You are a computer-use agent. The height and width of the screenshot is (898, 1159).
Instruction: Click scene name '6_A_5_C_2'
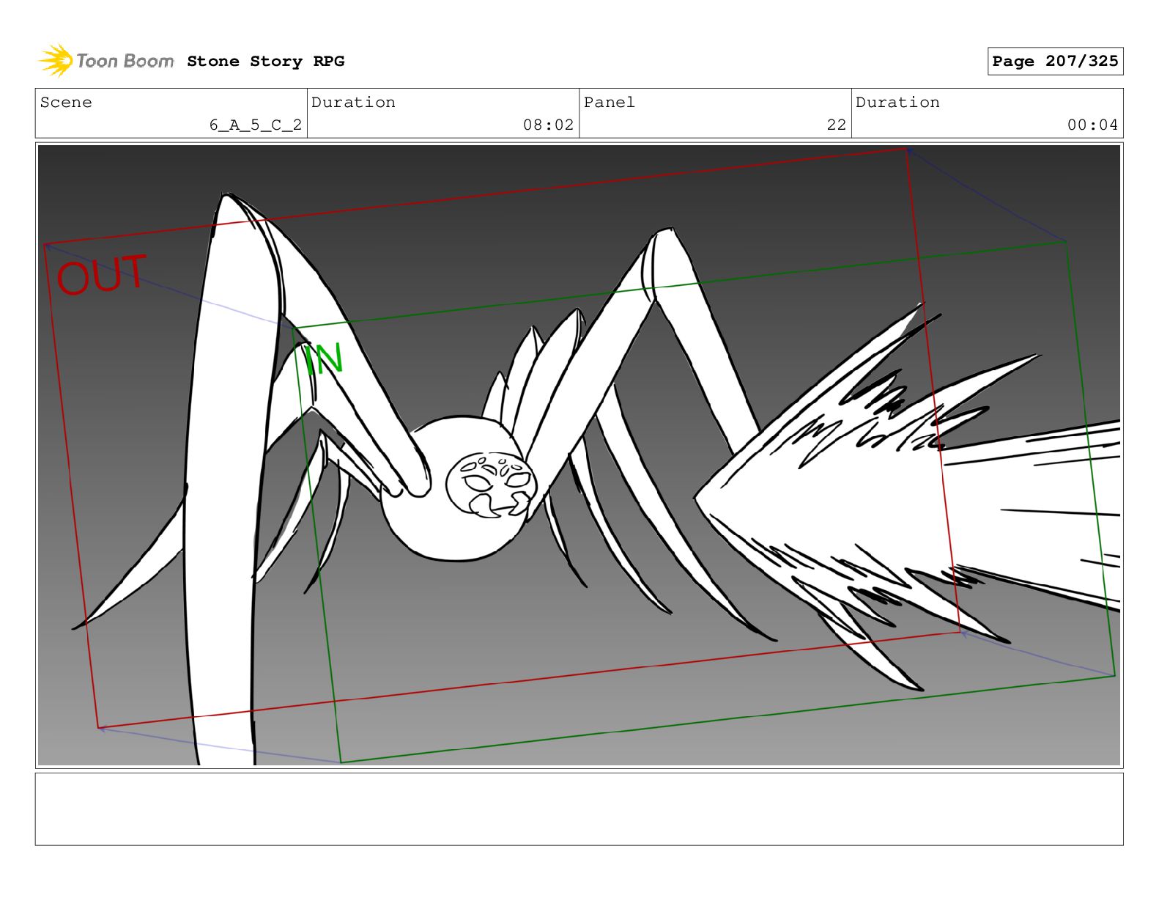(256, 125)
